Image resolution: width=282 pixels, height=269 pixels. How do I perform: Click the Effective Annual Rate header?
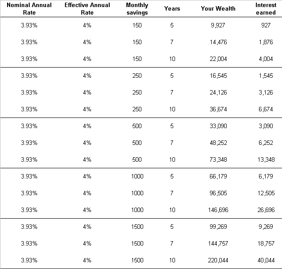[87, 9]
